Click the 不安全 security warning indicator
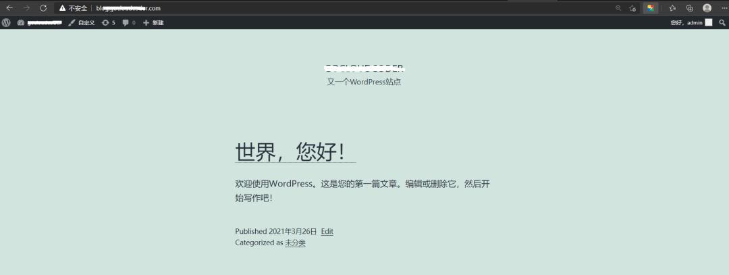 point(73,8)
